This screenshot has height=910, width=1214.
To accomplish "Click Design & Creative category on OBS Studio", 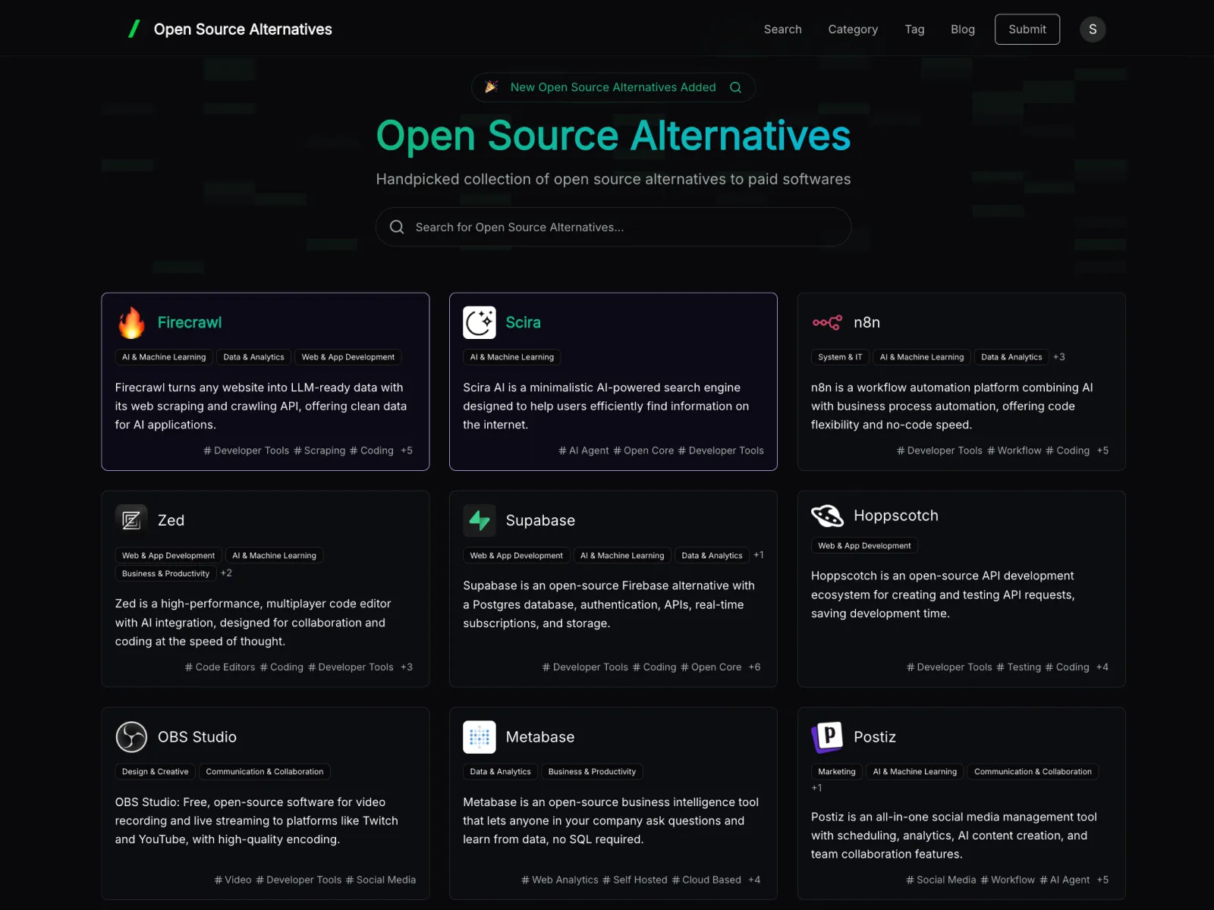I will (x=155, y=772).
